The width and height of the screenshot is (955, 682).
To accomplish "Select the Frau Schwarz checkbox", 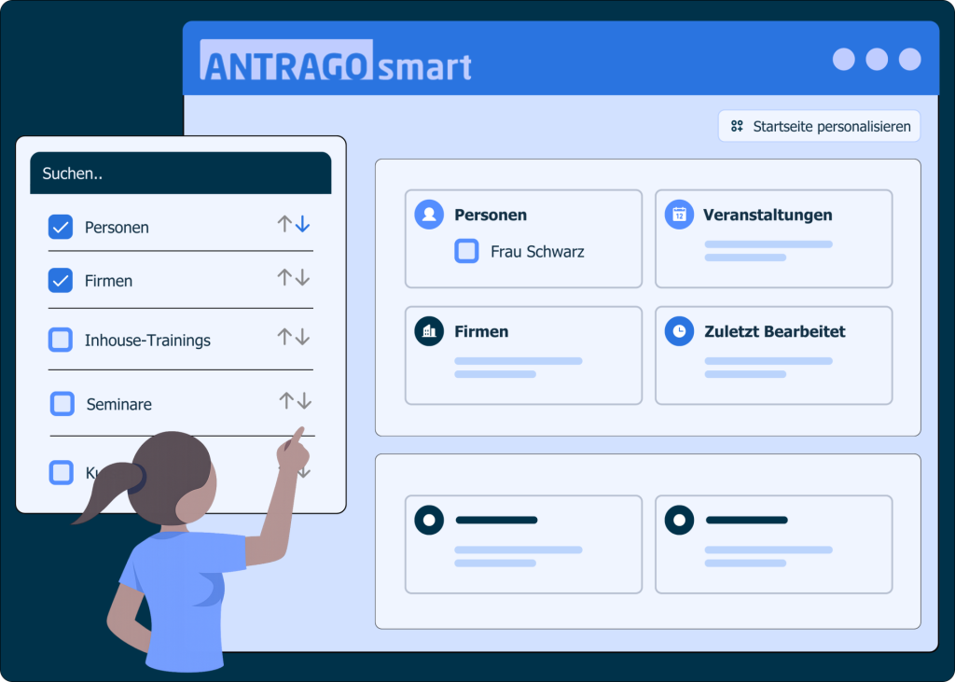I will click(x=466, y=251).
